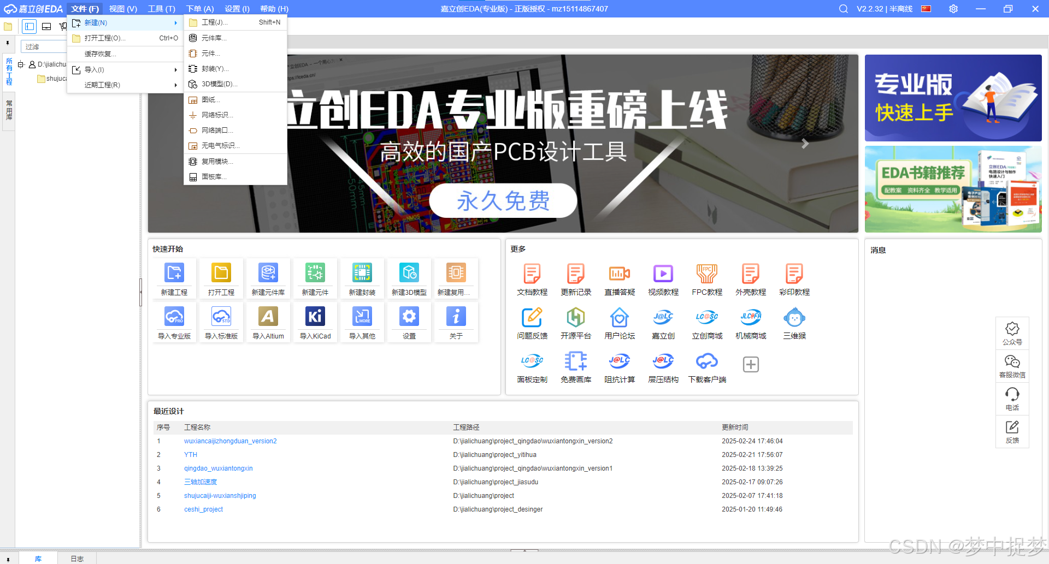Select 打开工程(O)... menu entry
Viewport: 1049px width, 564px height.
pos(125,38)
